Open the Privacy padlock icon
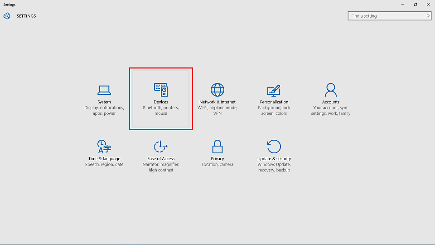Screen dimensions: 435x245 point(217,147)
